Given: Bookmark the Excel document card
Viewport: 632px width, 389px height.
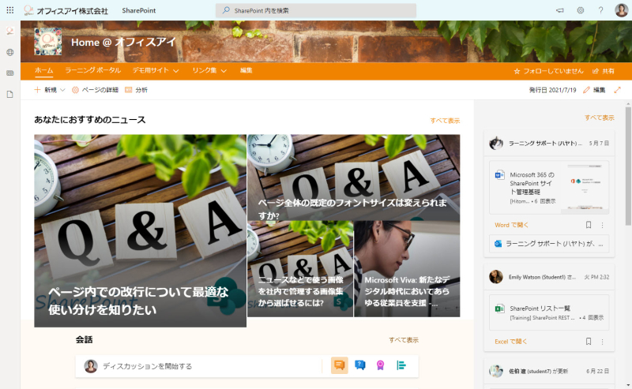Looking at the screenshot, I should tap(589, 342).
